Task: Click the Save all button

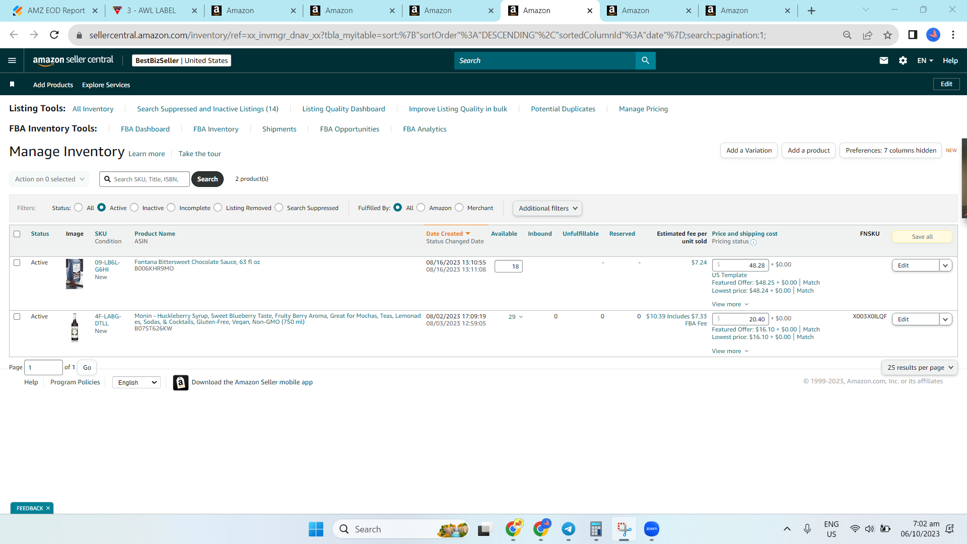Action: coord(922,237)
